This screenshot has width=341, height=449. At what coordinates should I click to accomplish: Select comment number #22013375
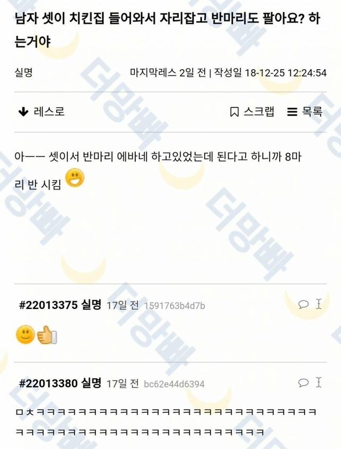48,305
